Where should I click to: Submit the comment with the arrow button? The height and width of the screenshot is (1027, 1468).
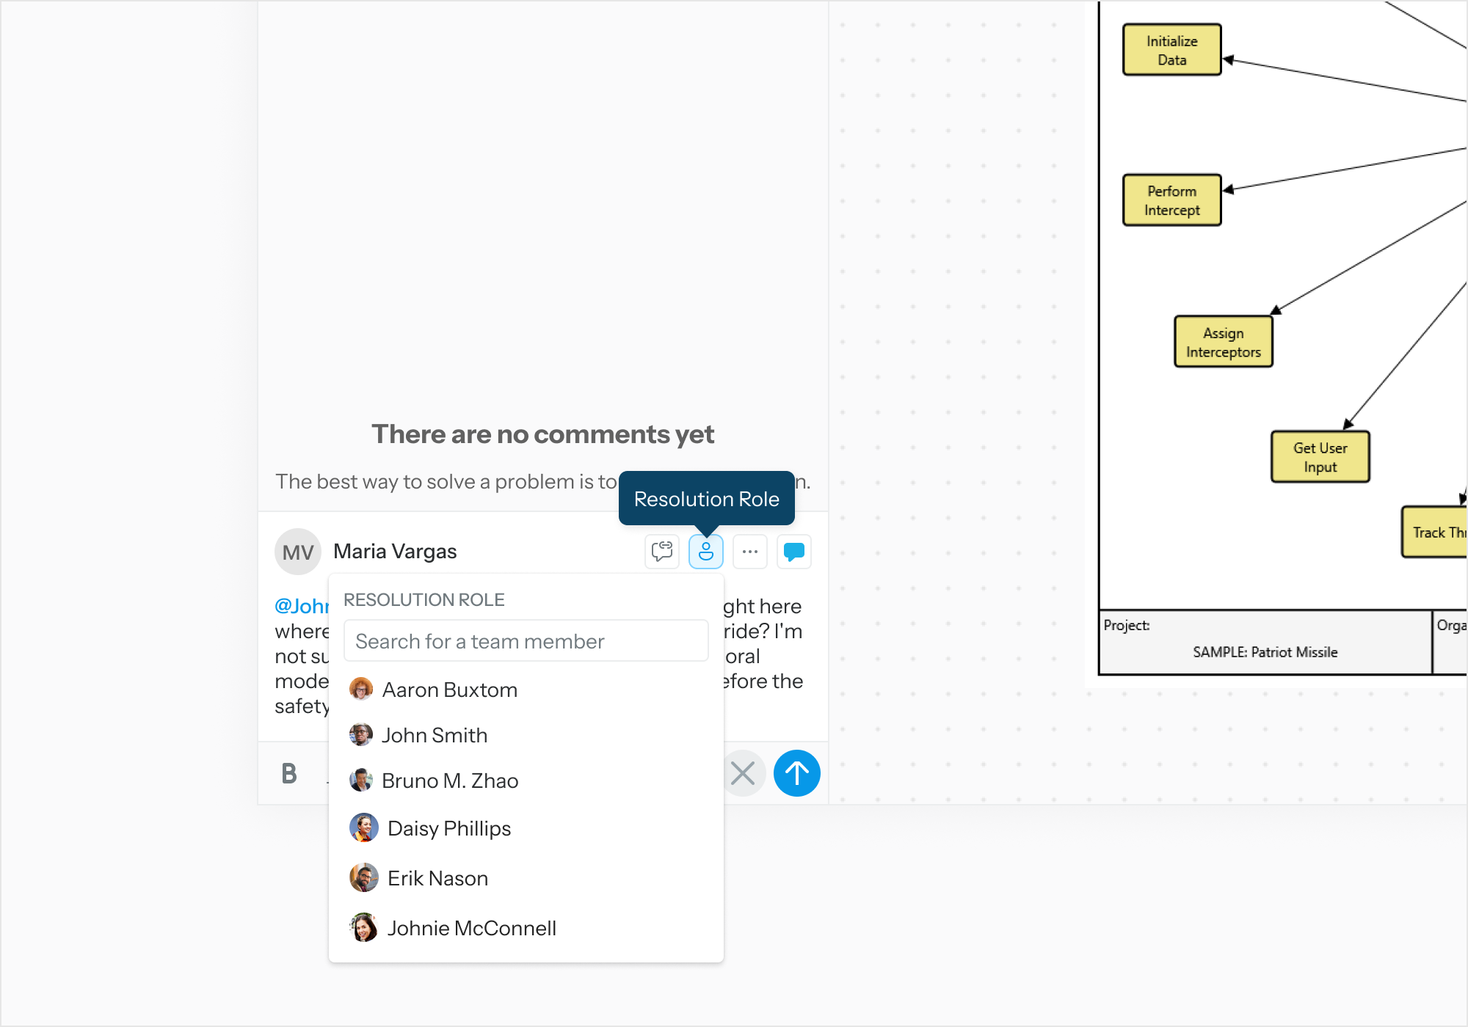(x=796, y=772)
